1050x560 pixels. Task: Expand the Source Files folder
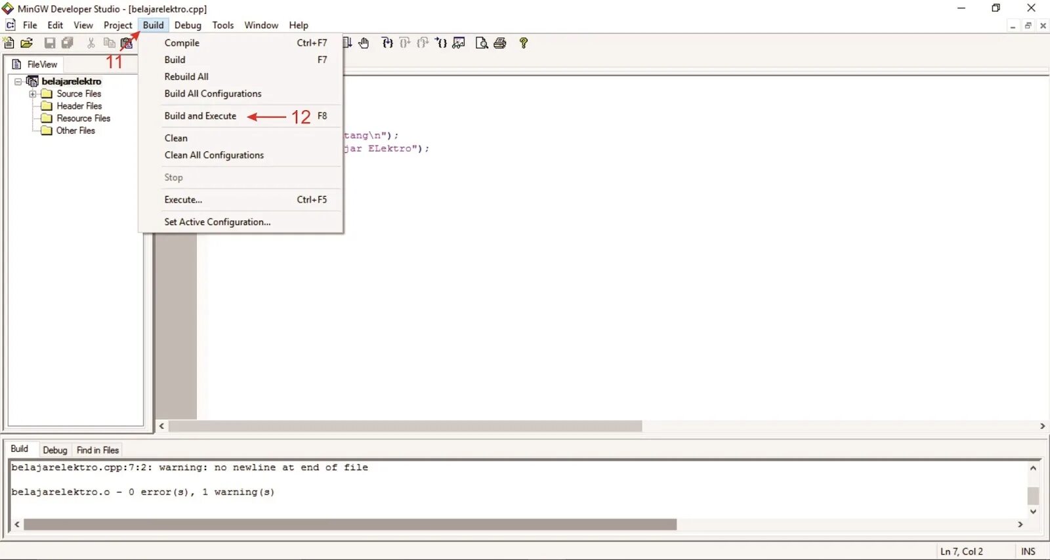pyautogui.click(x=32, y=94)
